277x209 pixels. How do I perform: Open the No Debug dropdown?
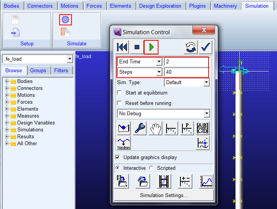[x=164, y=114]
